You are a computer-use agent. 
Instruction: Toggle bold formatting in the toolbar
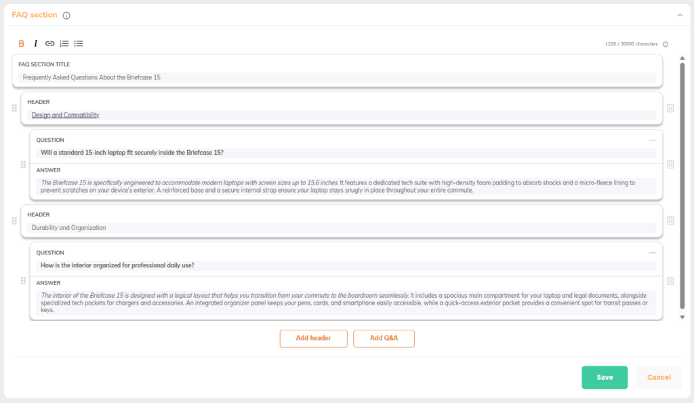tap(21, 43)
